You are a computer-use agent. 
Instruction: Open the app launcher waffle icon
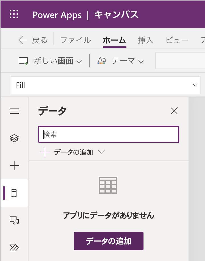point(14,14)
